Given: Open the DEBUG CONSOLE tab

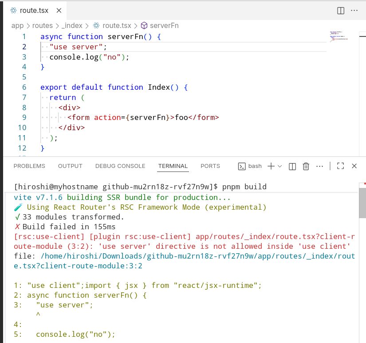Looking at the screenshot, I should [120, 166].
